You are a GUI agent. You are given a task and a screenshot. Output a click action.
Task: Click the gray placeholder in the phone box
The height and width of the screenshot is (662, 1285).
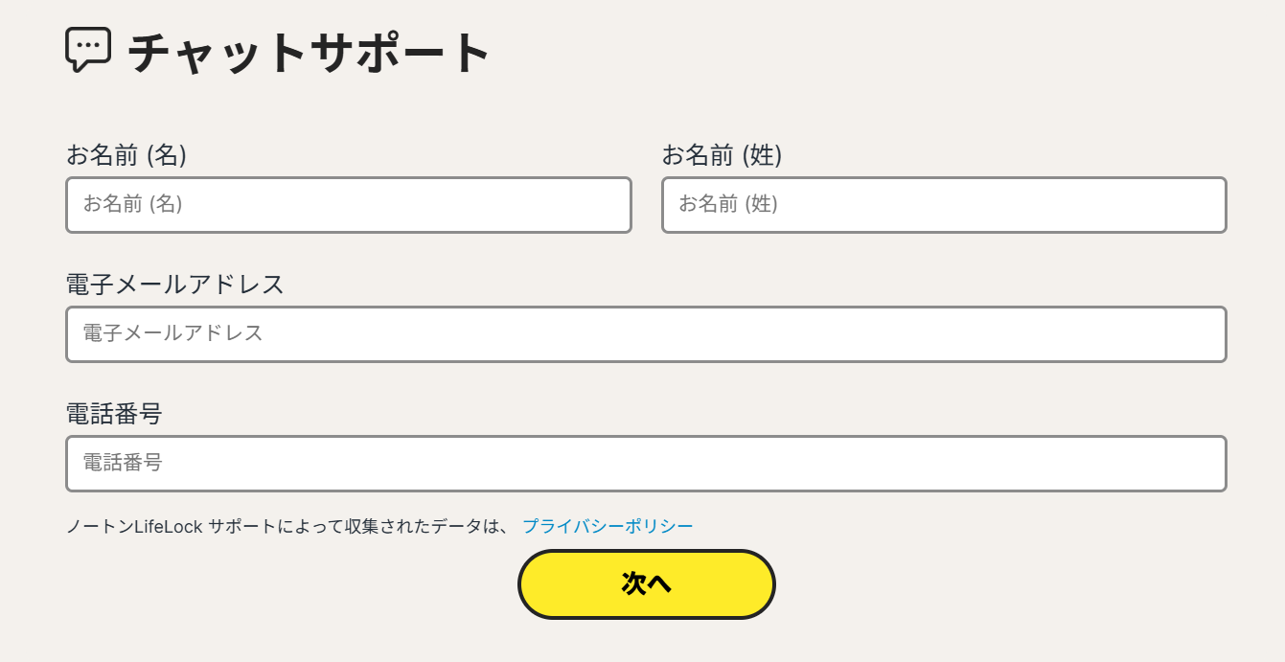click(x=123, y=464)
